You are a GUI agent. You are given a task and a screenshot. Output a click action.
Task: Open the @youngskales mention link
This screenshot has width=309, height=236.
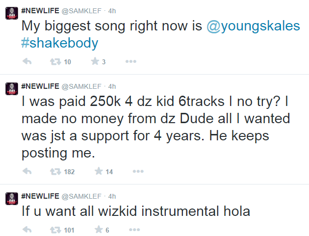point(253,26)
